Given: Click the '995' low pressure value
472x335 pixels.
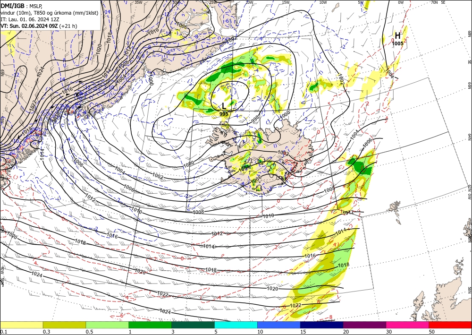Looking at the screenshot, I should (x=224, y=114).
